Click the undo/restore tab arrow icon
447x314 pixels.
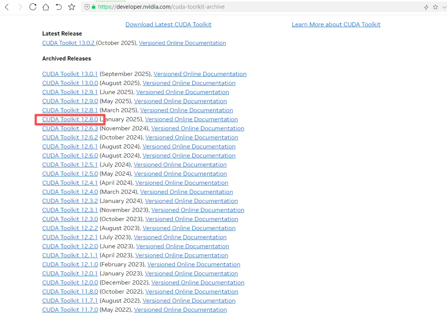(x=59, y=7)
